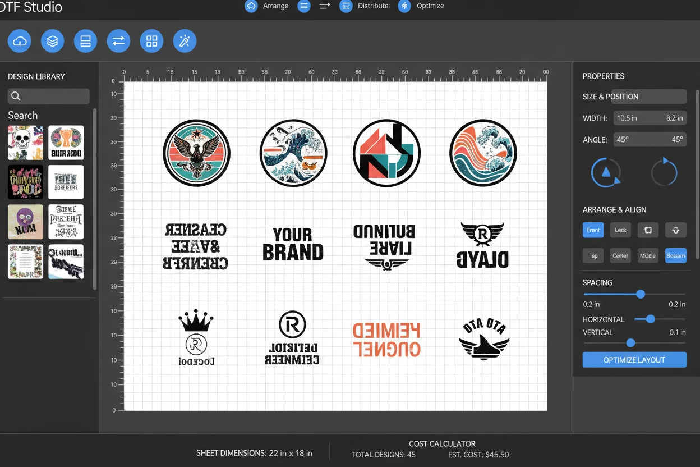Select the cloud upload tool
Screen dimensions: 700x467
pos(19,40)
